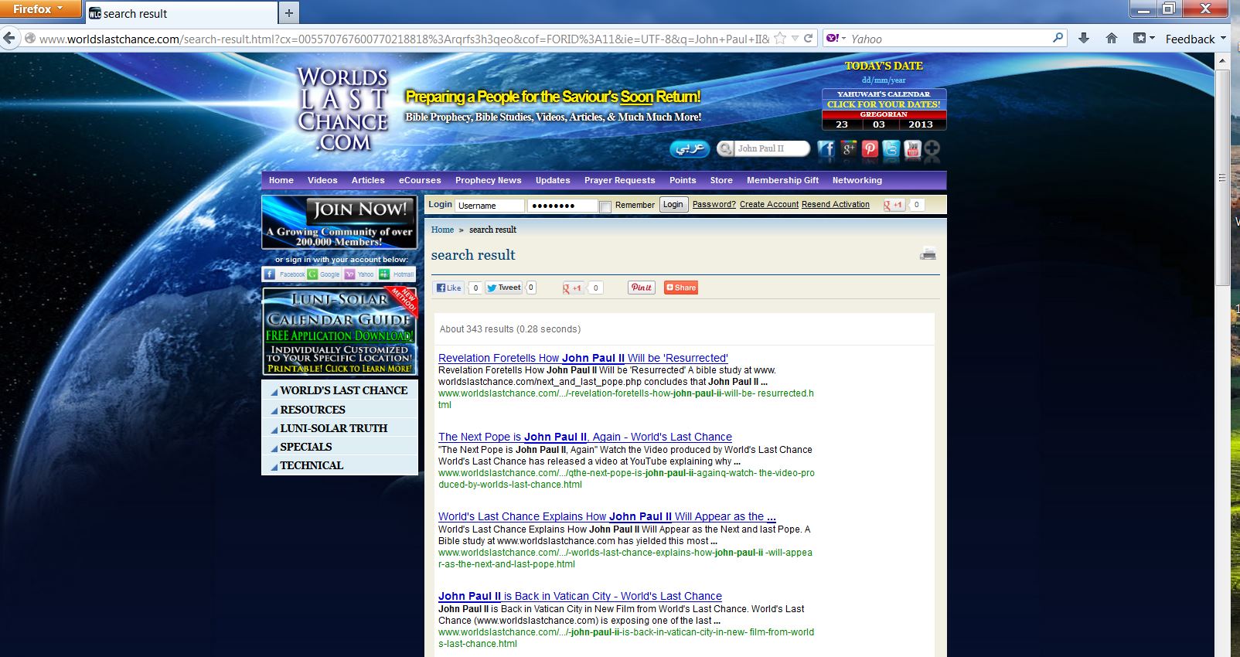Image resolution: width=1240 pixels, height=657 pixels.
Task: Go to the browser home page icon
Action: pos(1112,38)
